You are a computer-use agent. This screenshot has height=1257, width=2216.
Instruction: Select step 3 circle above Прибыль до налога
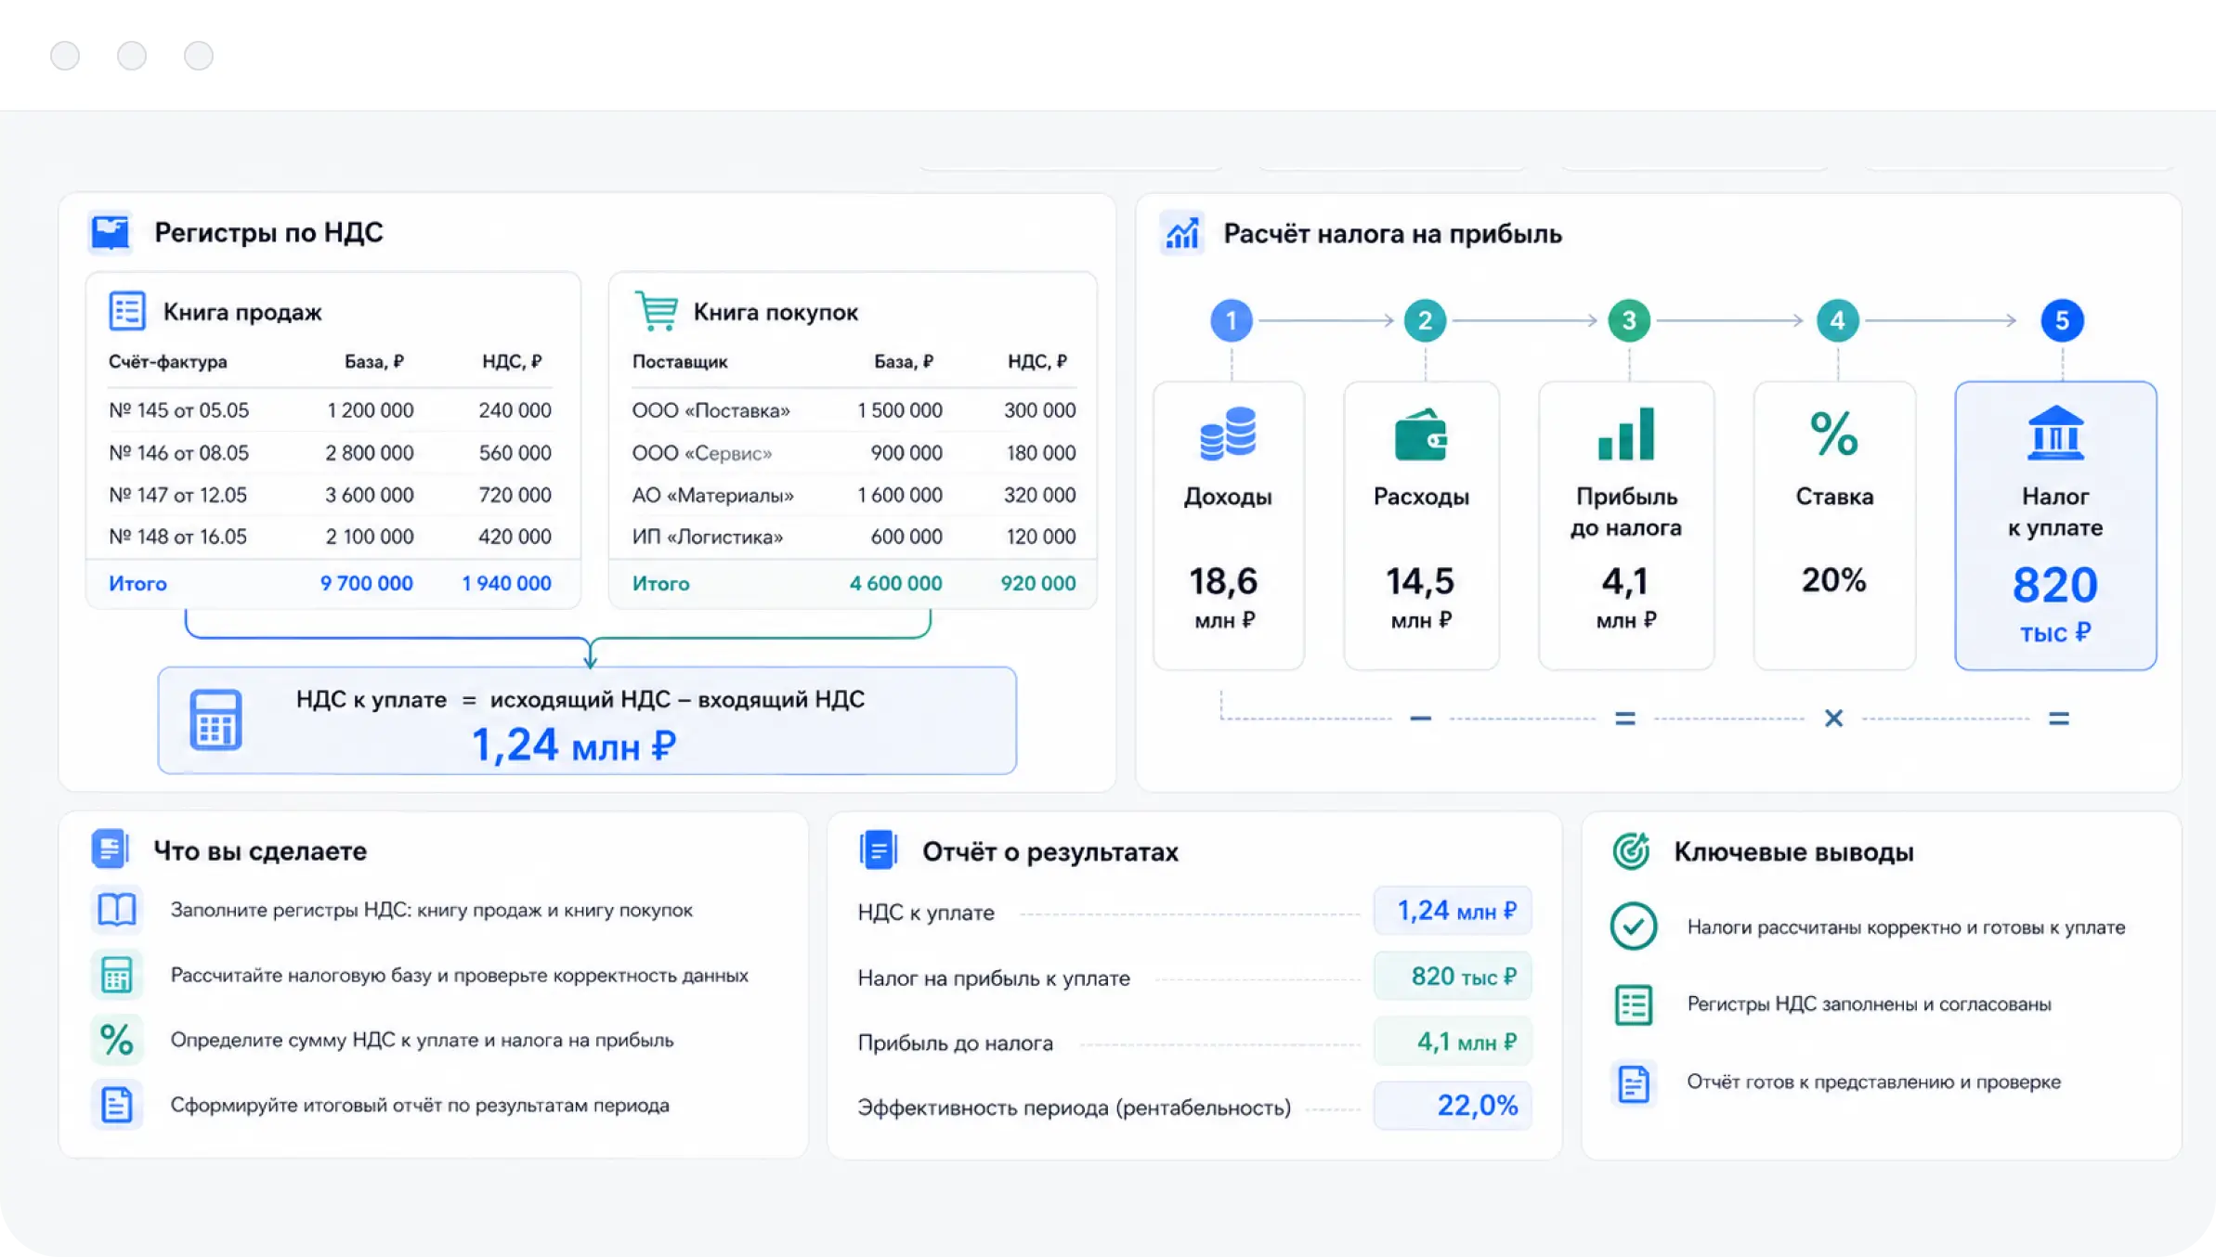1629,320
